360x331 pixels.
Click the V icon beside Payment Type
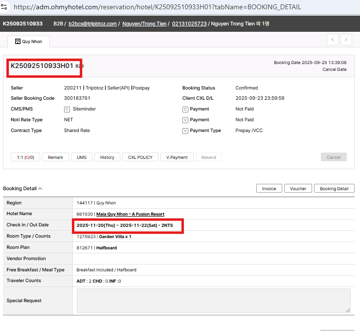tap(185, 131)
